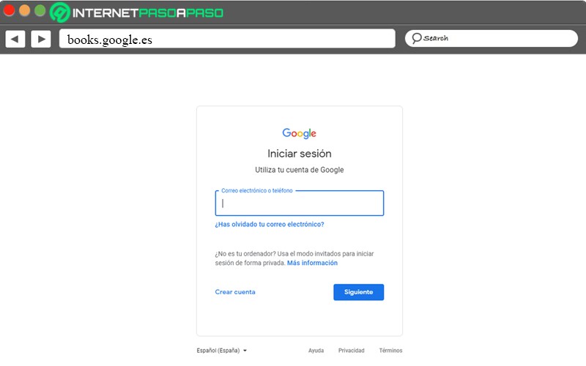Click the browser forward arrow button
Screen dimensions: 586x366
coord(41,39)
